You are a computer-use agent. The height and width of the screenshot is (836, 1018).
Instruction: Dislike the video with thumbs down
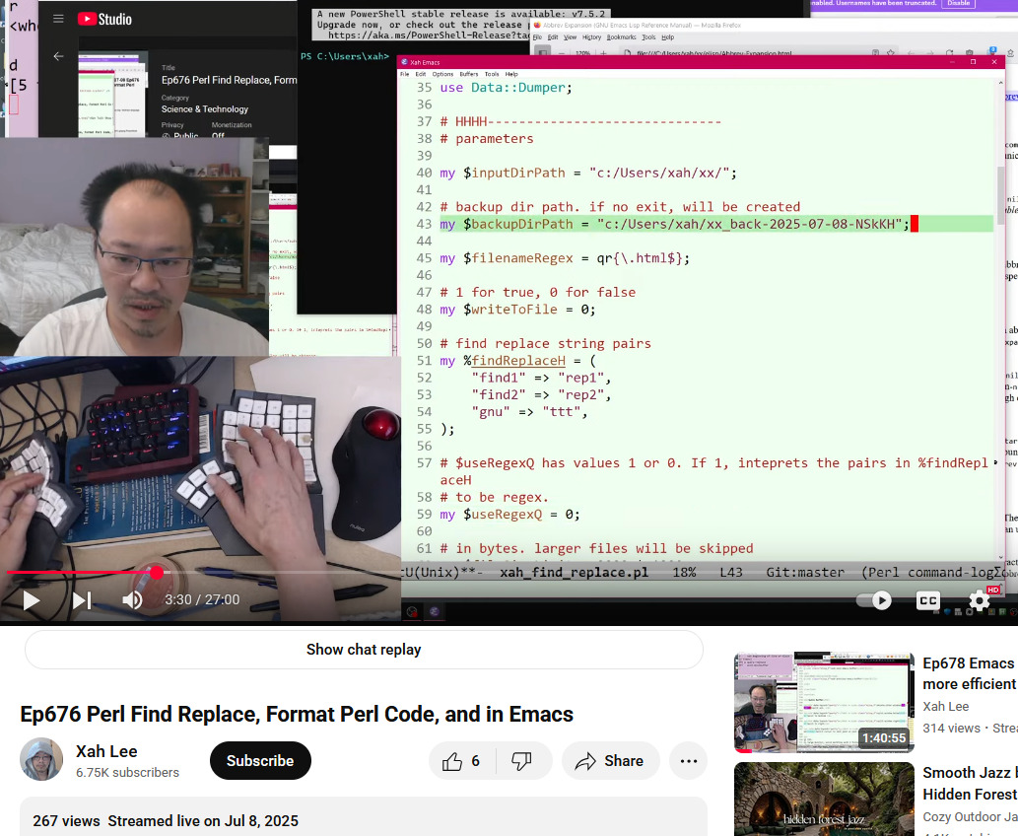(521, 761)
